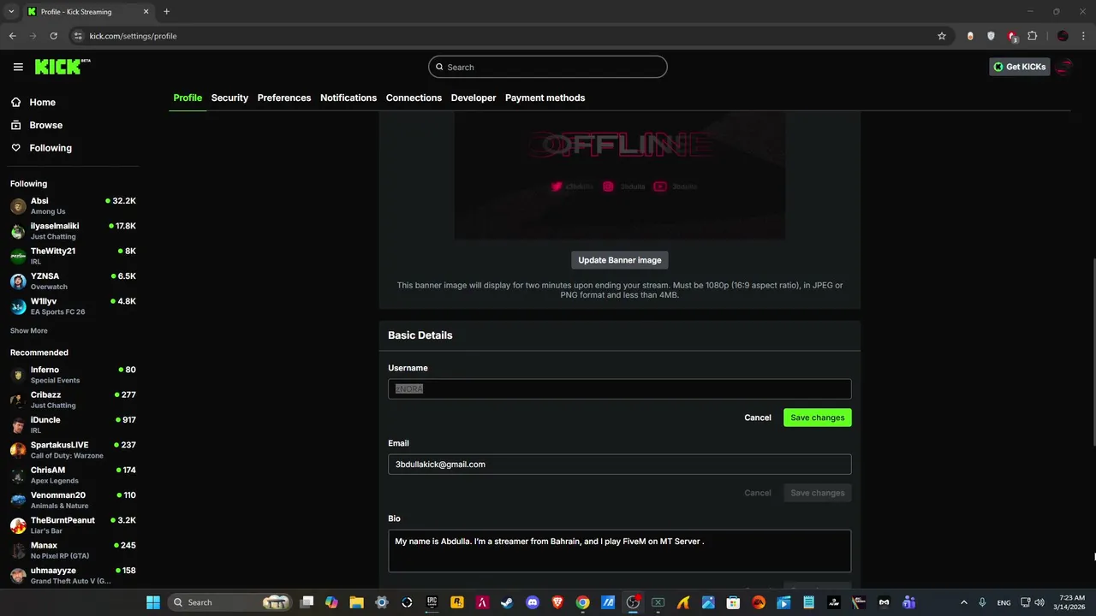Viewport: 1096px width, 616px height.
Task: Open the Developer tab
Action: tap(474, 98)
